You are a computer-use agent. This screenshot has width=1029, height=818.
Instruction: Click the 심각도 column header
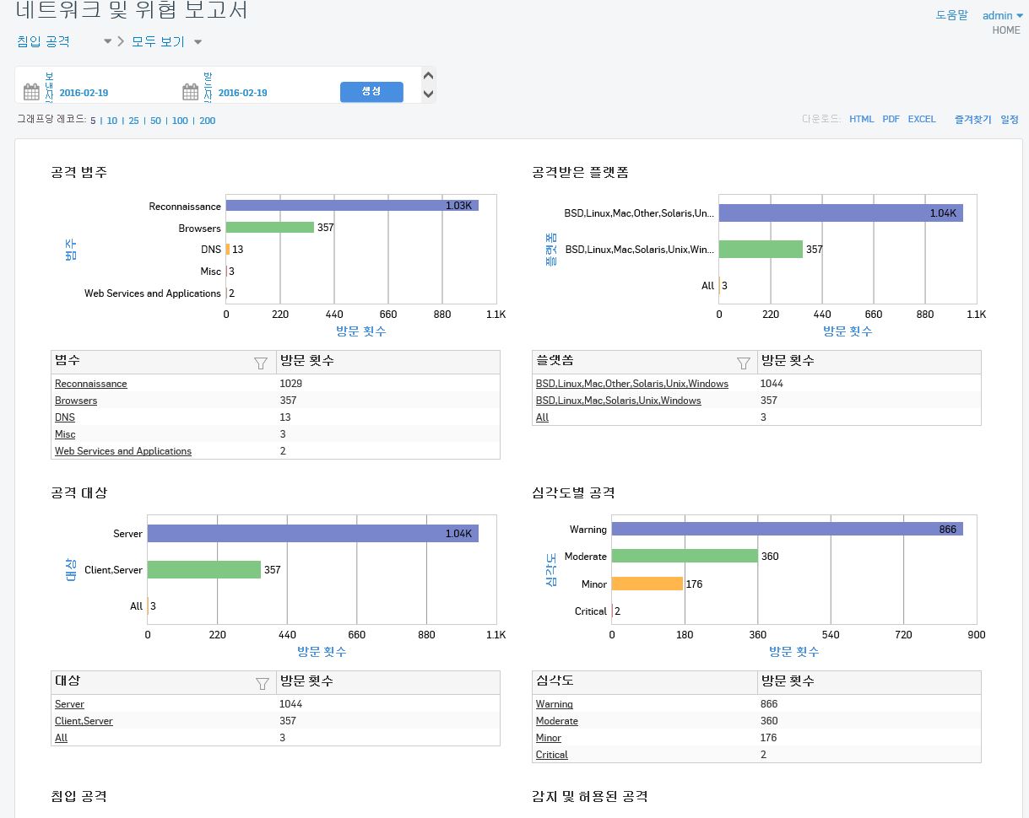click(x=645, y=682)
